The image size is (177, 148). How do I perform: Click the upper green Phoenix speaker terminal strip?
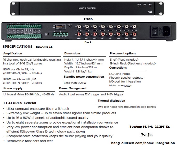tap(24, 26)
